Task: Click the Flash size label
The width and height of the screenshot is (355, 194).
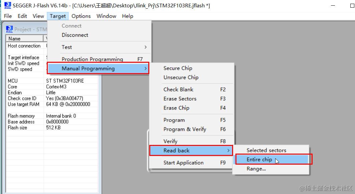Action: [x=17, y=128]
